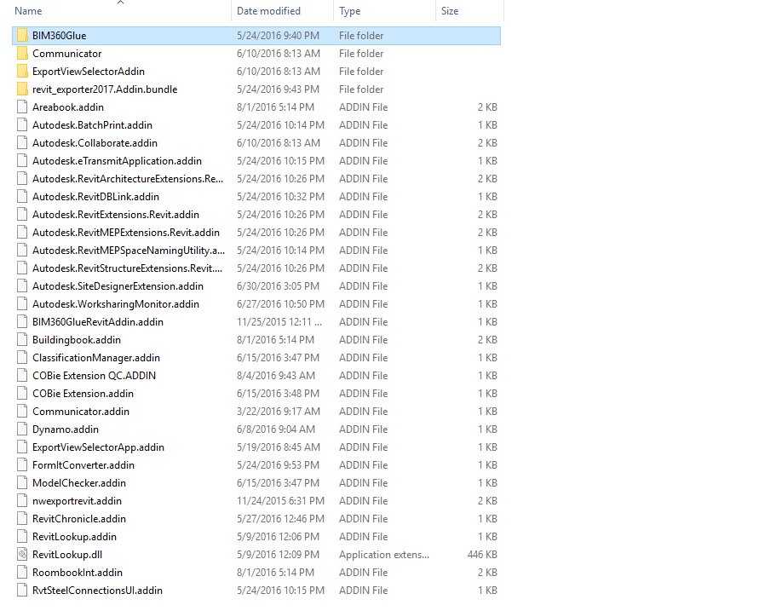Click the RevitLookup.addin file icon

click(x=22, y=537)
